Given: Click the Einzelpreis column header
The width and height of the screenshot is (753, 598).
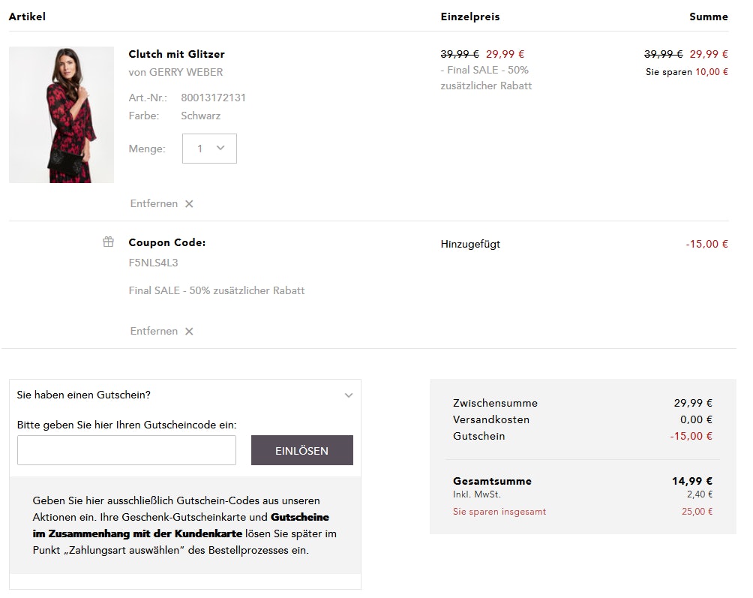Looking at the screenshot, I should point(470,17).
